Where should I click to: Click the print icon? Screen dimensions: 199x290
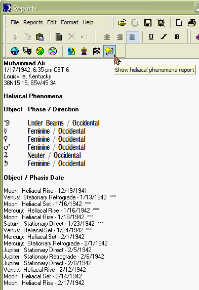coord(192,23)
